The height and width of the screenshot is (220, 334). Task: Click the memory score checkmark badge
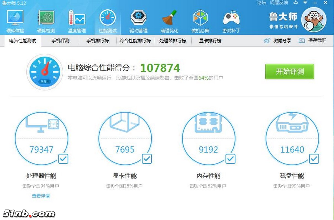click(230, 159)
